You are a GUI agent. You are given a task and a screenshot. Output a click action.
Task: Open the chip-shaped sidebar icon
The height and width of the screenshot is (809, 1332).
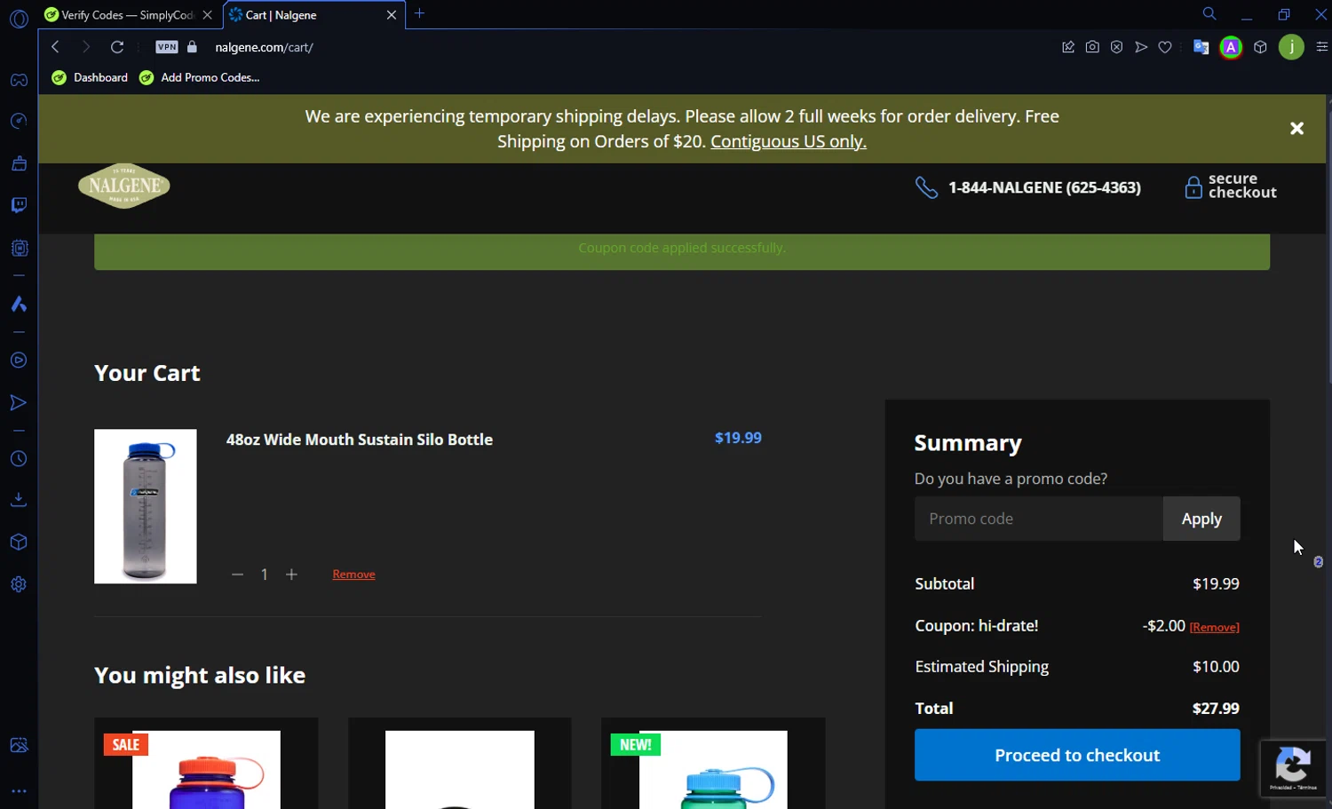19,248
